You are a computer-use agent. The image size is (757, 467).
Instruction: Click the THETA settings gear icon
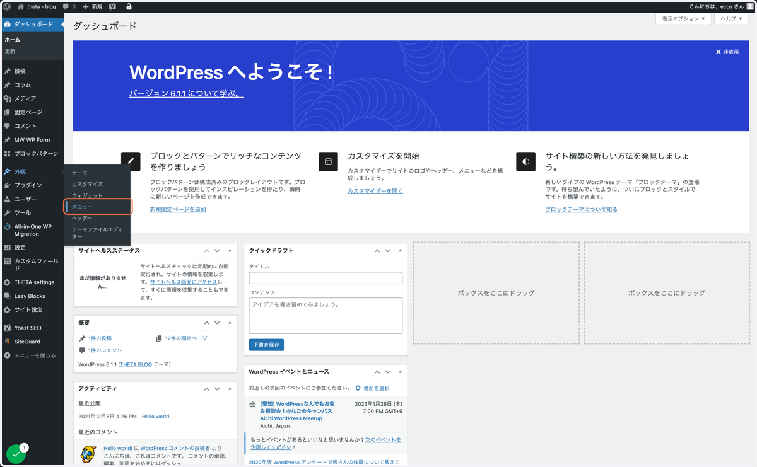(8, 282)
